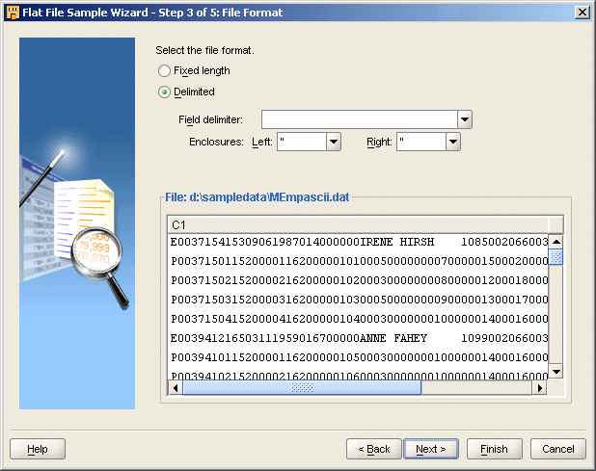
Task: Select the row starting P003715041520000
Action: 358,319
